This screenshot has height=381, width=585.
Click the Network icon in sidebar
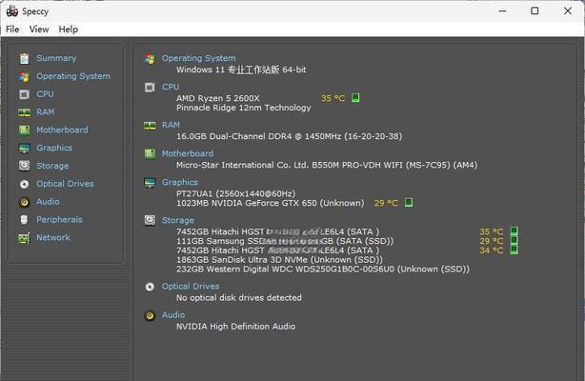[24, 238]
